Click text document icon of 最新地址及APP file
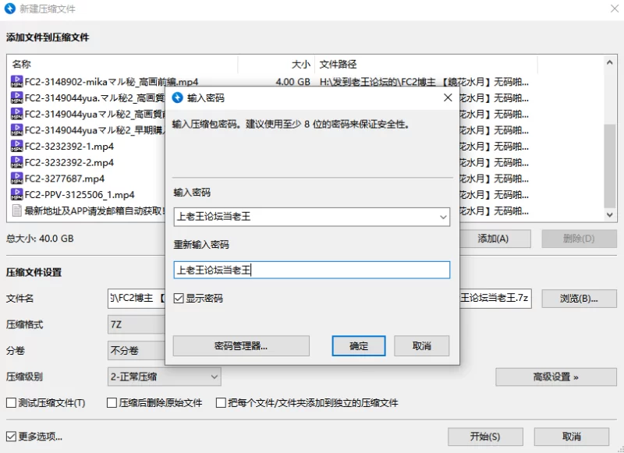624x453 pixels. [x=16, y=211]
